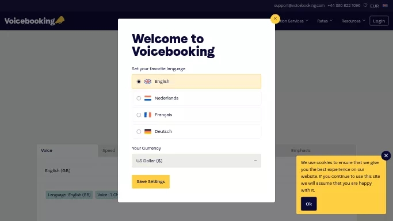This screenshot has height=221, width=393.
Task: Click the Login button in the header
Action: pyautogui.click(x=379, y=21)
